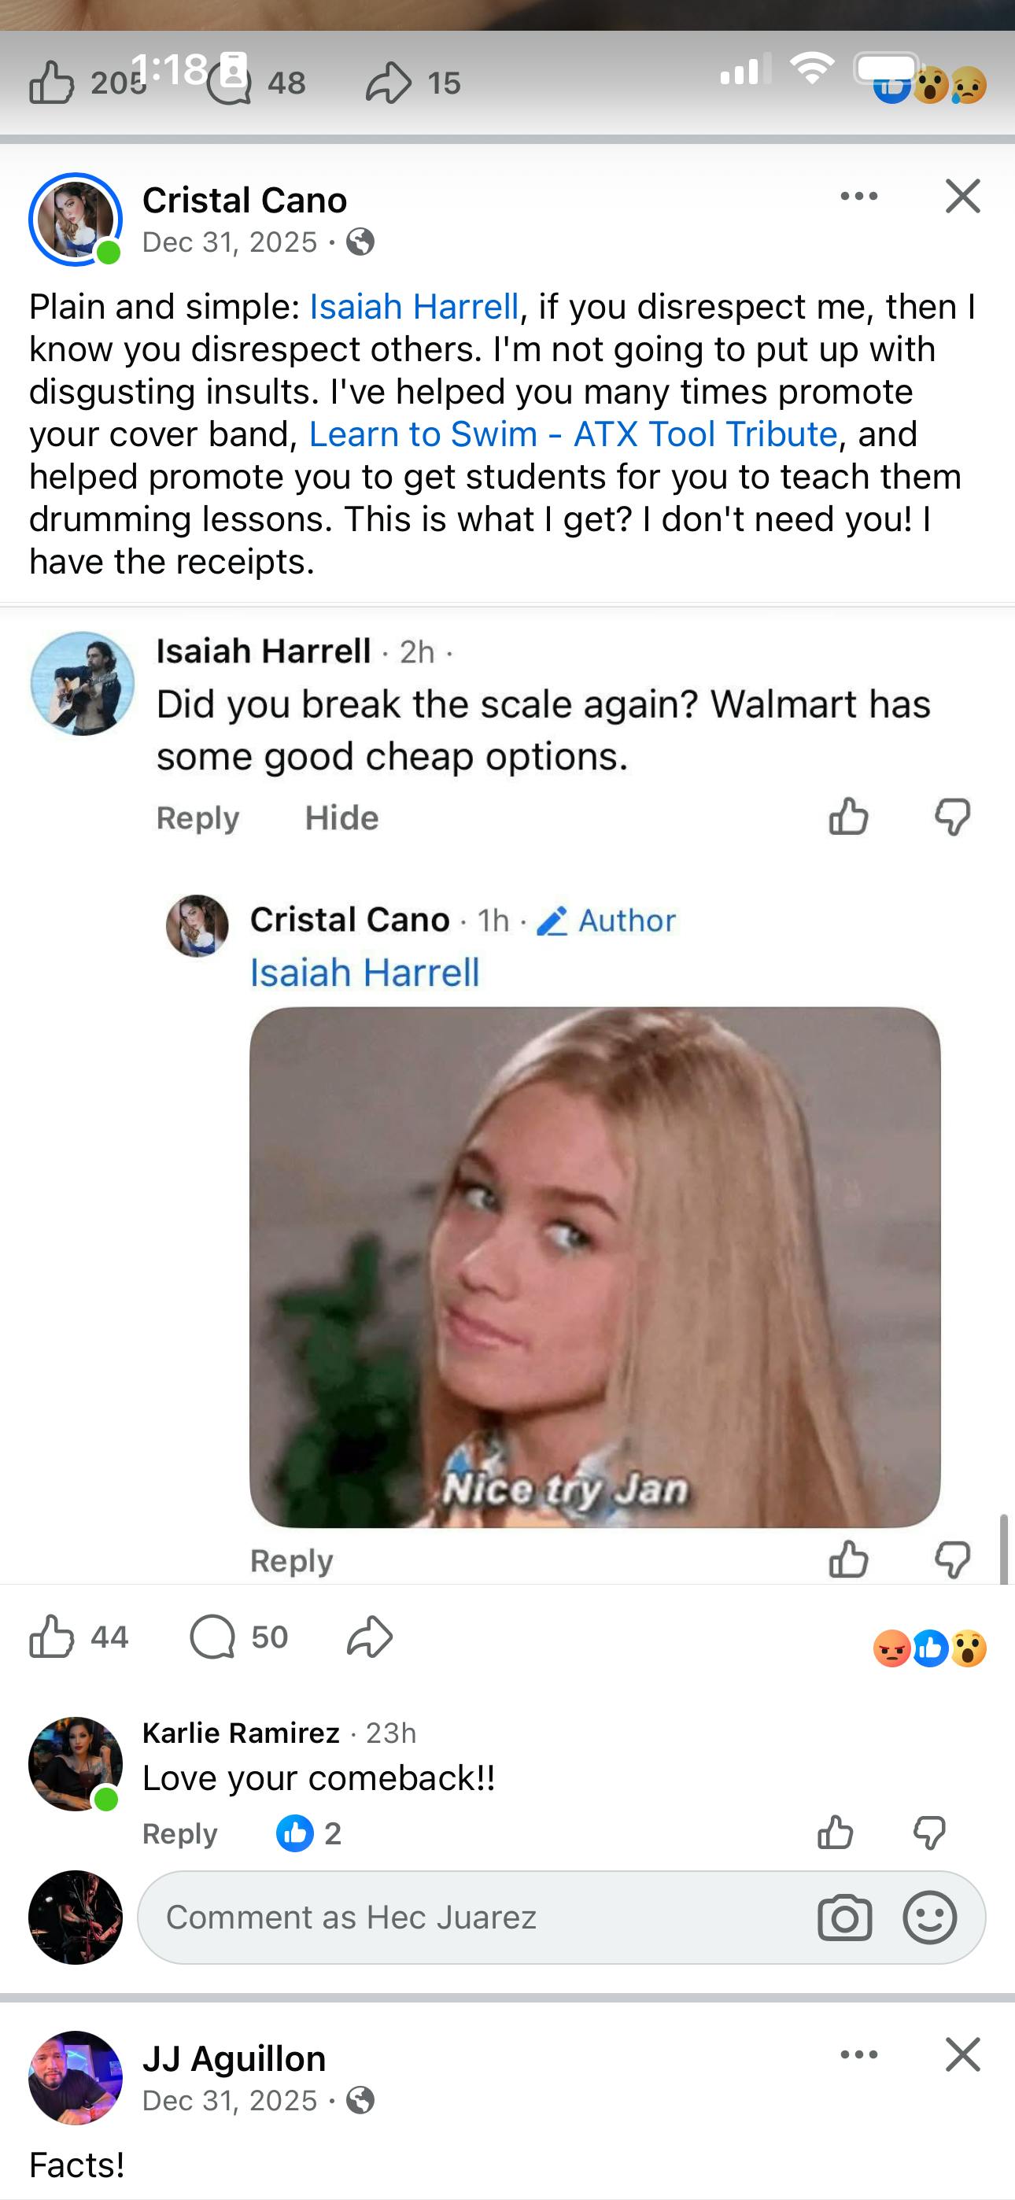Screen dimensions: 1015x2200
Task: Tap thumbs down on Cristal Cano's GIF reply
Action: click(x=953, y=1560)
